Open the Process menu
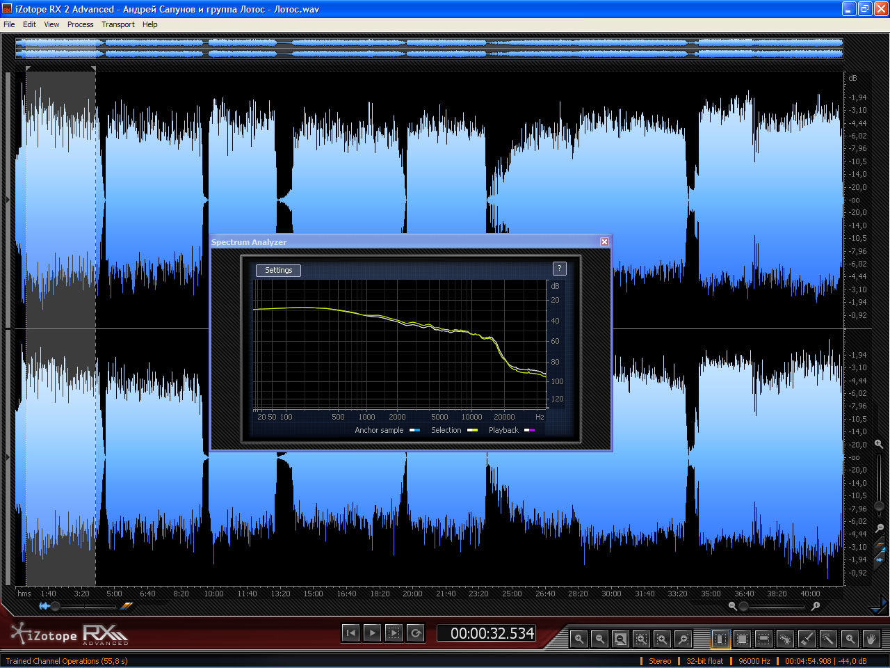Viewport: 890px width, 668px height. click(x=80, y=24)
